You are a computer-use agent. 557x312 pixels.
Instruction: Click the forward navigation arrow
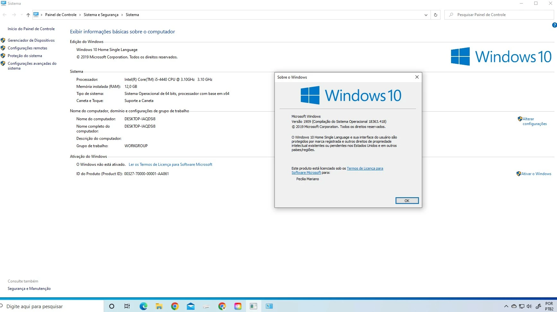[x=14, y=15]
